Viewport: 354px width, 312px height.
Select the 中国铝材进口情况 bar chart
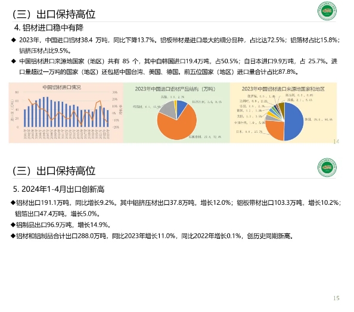[66, 113]
